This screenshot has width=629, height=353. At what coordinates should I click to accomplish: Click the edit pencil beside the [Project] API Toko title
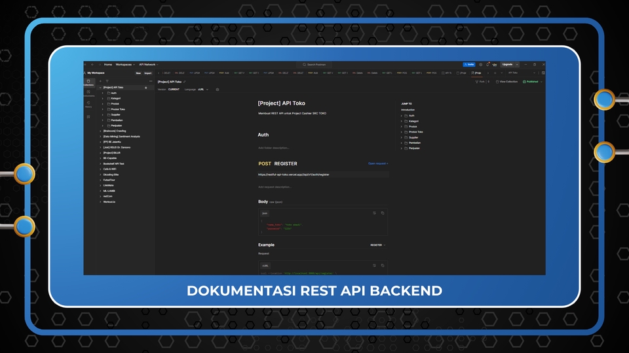coord(185,82)
